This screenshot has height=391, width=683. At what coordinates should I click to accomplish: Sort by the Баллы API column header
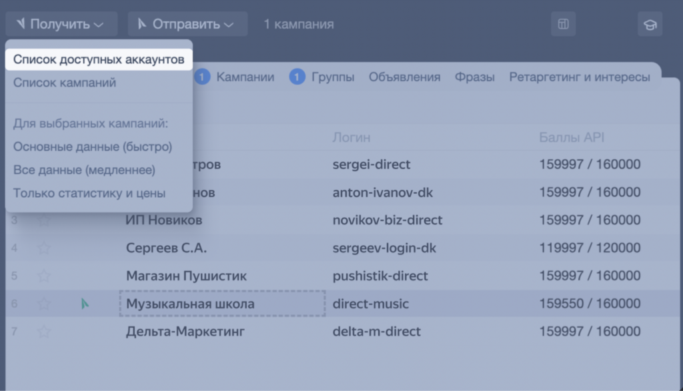[x=572, y=137]
